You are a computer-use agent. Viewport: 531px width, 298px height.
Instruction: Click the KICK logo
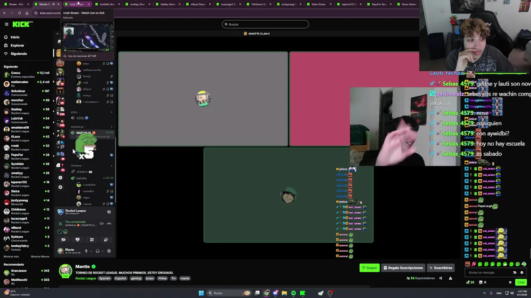[21, 24]
